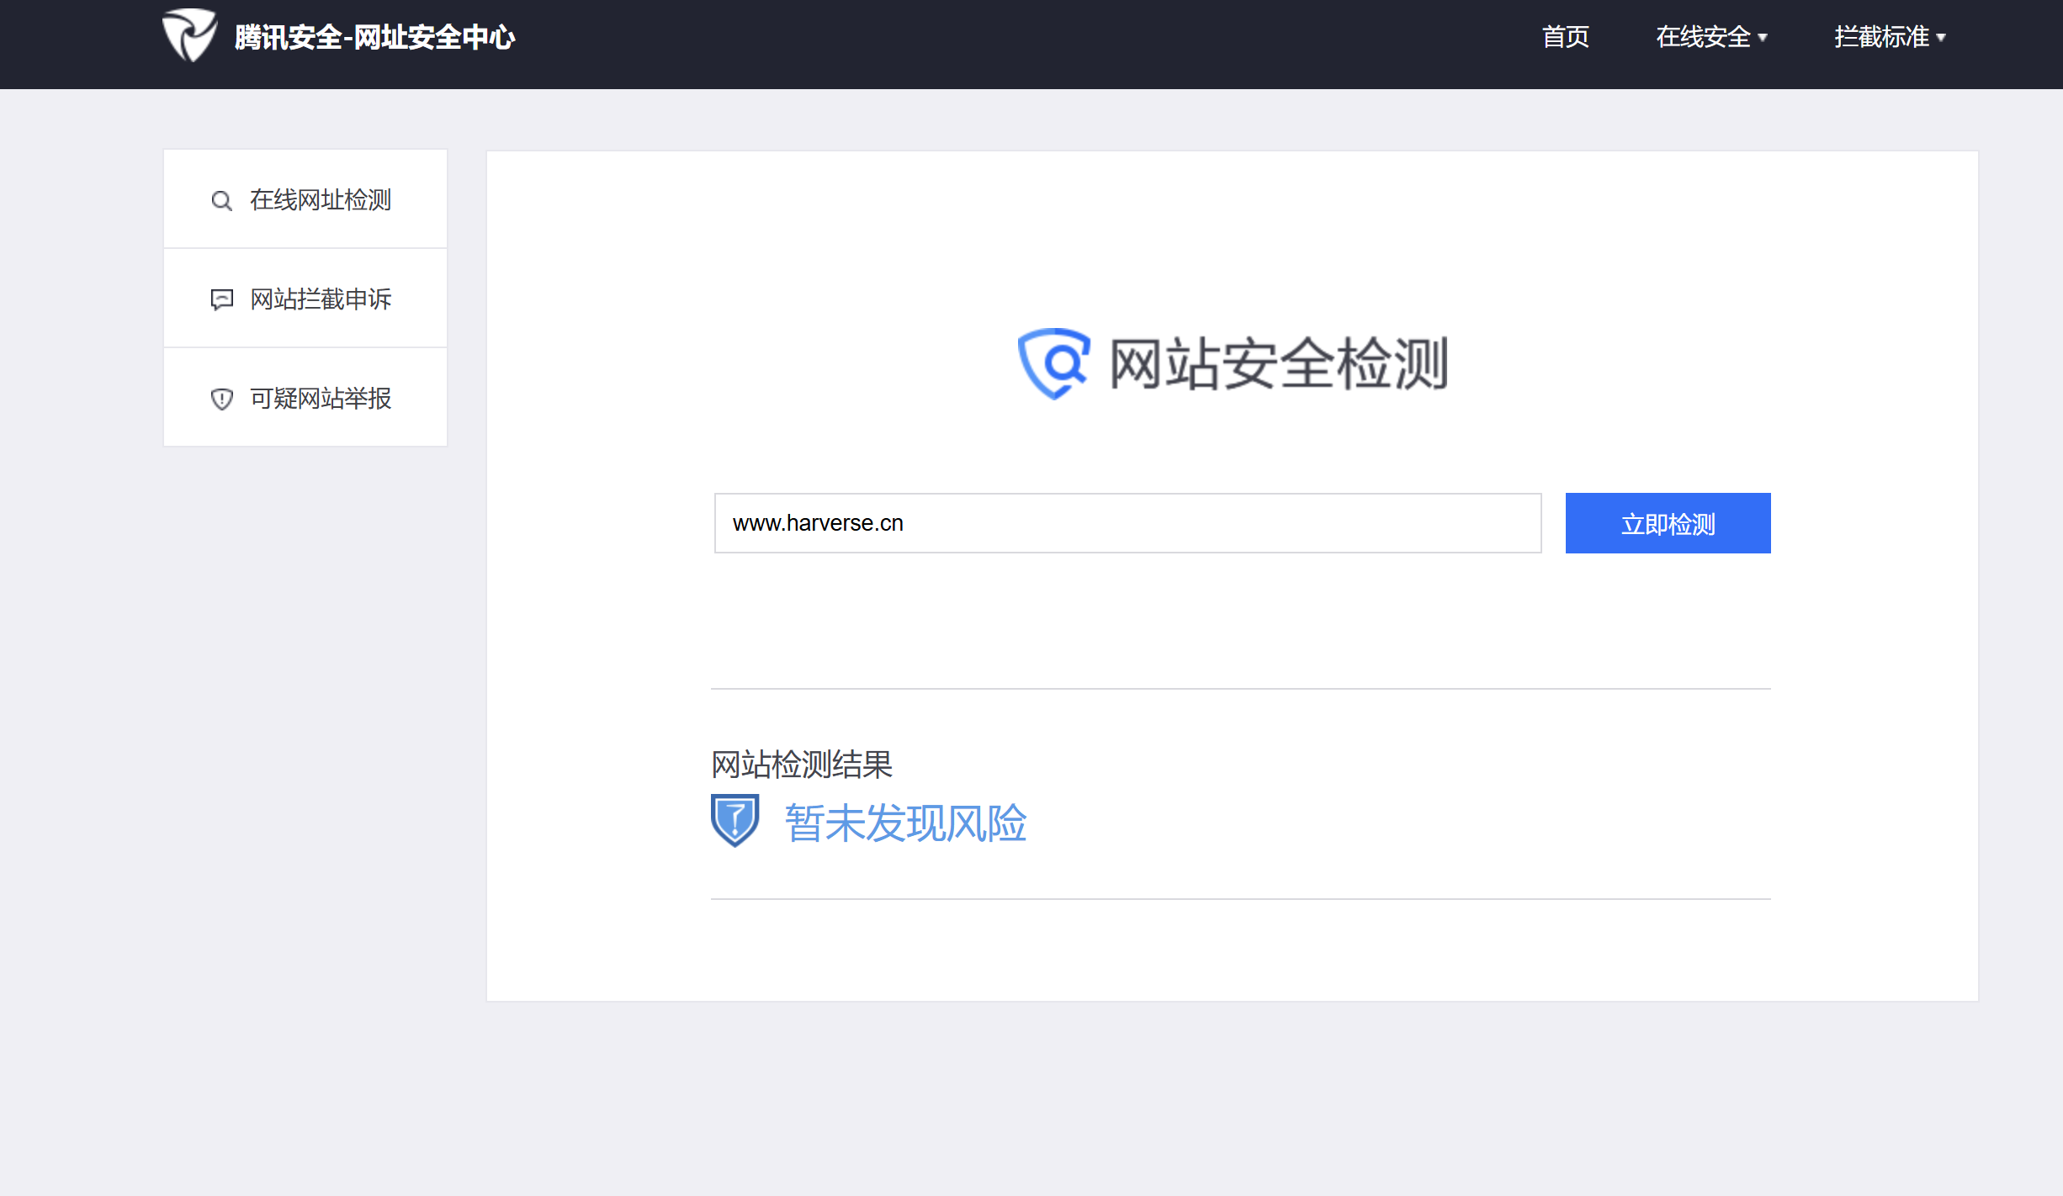This screenshot has height=1196, width=2063.
Task: Click the 网站检测结果 label
Action: coord(801,765)
